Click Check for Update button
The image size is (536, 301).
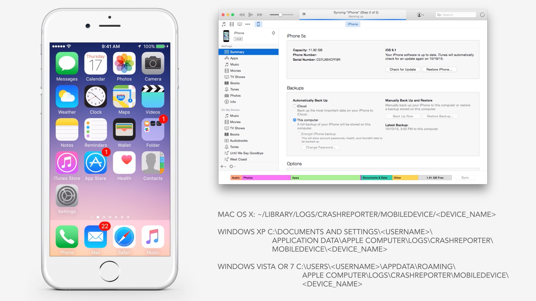pos(402,69)
